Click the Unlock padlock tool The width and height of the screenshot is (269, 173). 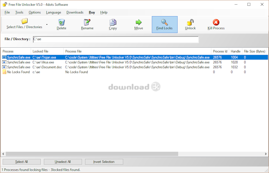(x=190, y=25)
